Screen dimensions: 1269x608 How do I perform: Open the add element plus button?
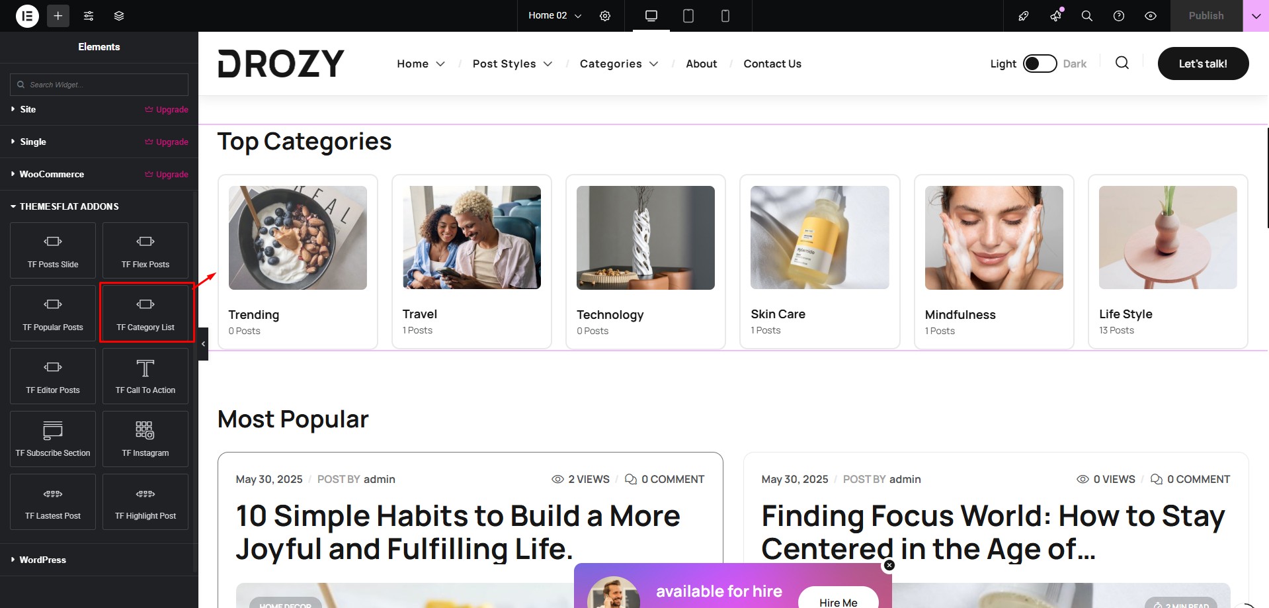click(58, 16)
